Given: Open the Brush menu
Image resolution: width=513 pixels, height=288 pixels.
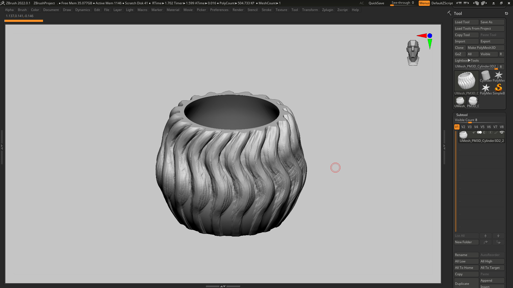Looking at the screenshot, I should coord(22,10).
